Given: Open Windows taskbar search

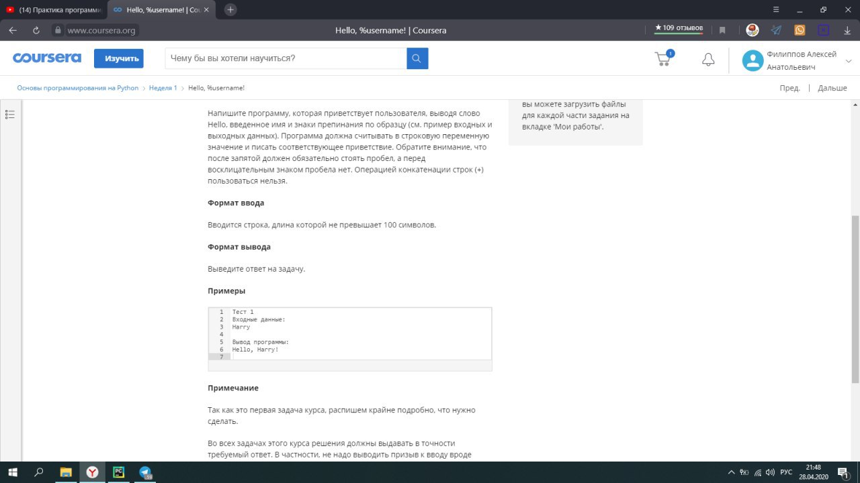Looking at the screenshot, I should pyautogui.click(x=38, y=472).
